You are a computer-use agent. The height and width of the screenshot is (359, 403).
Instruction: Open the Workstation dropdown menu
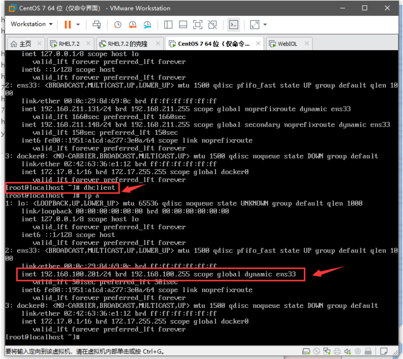click(32, 24)
